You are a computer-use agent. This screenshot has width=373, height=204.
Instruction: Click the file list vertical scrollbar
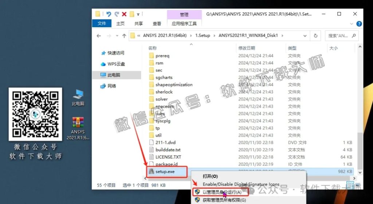tap(360, 150)
